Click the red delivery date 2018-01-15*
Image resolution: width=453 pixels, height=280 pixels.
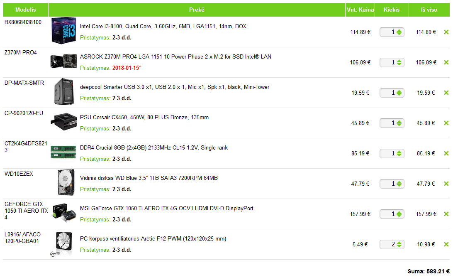[x=127, y=68]
